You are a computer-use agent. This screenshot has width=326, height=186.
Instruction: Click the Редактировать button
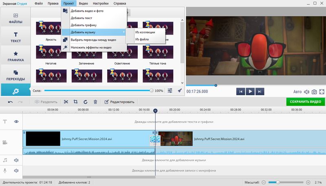(x=119, y=102)
